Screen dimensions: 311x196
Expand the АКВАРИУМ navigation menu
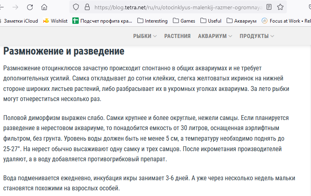215,36
